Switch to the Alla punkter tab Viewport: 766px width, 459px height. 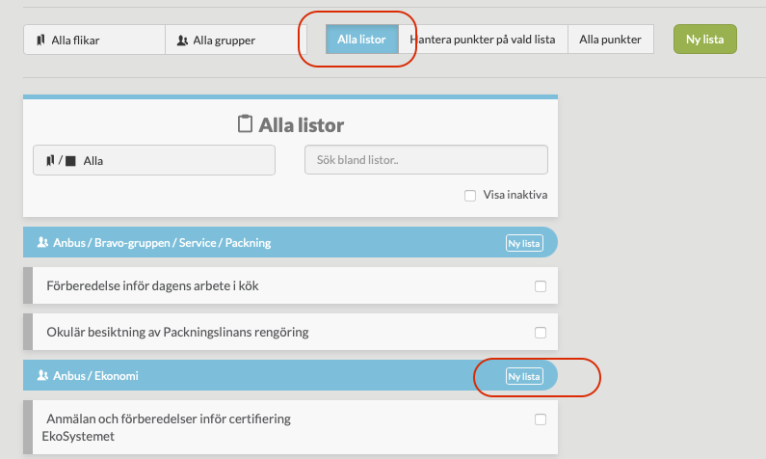(610, 40)
